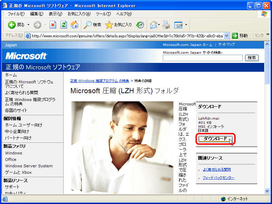The image size is (272, 204).
Task: Click the Lzhfldr.msi file name text
Action: click(x=208, y=118)
